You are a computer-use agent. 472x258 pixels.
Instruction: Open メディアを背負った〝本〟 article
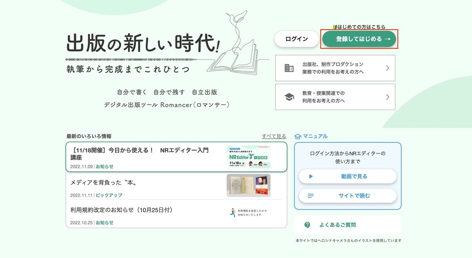click(103, 182)
